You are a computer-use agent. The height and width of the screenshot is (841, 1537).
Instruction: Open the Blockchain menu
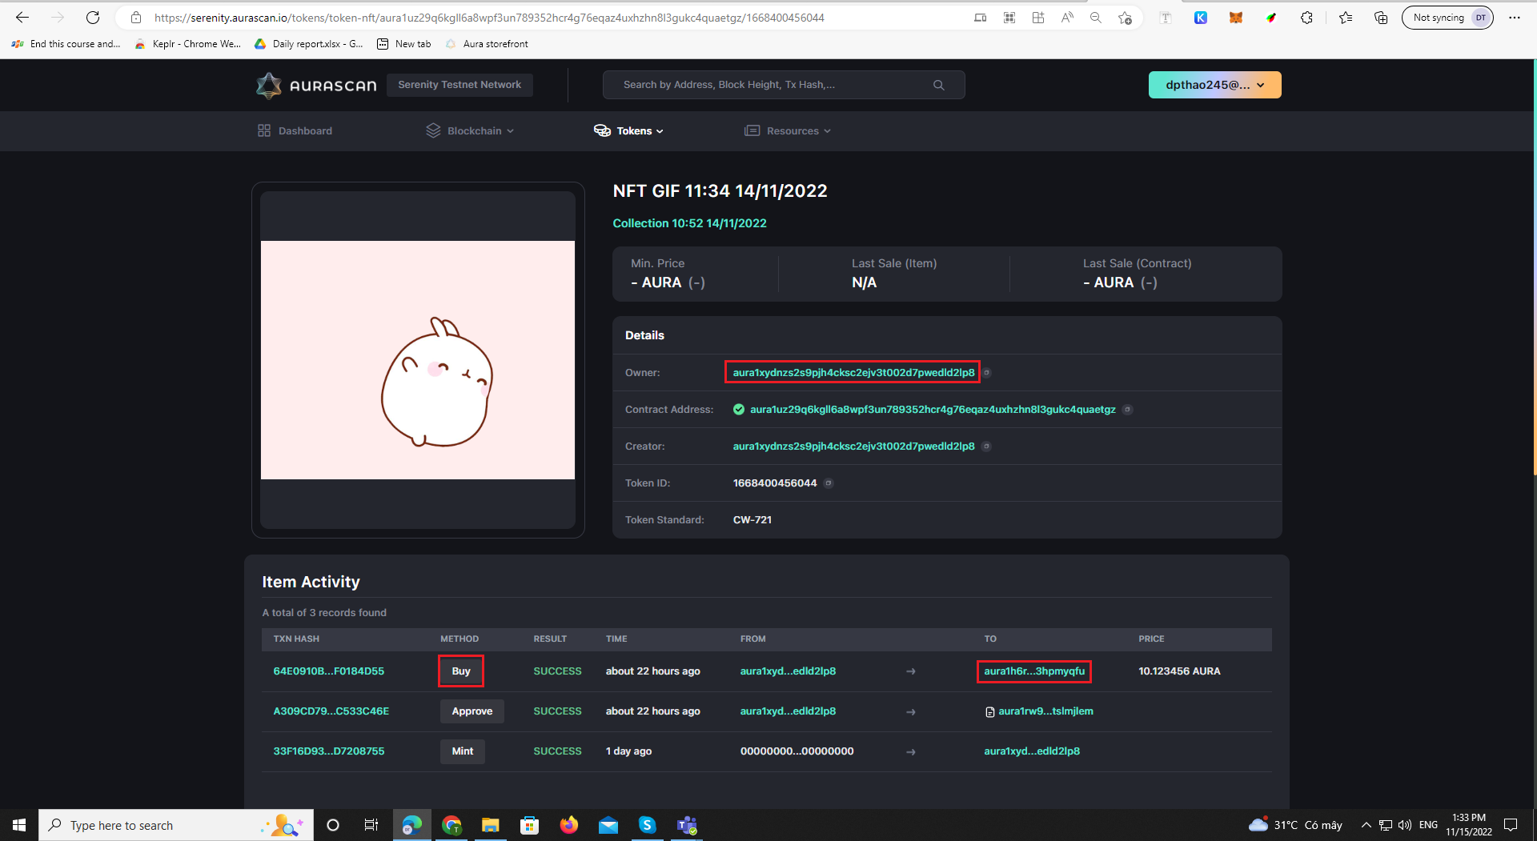pyautogui.click(x=476, y=130)
